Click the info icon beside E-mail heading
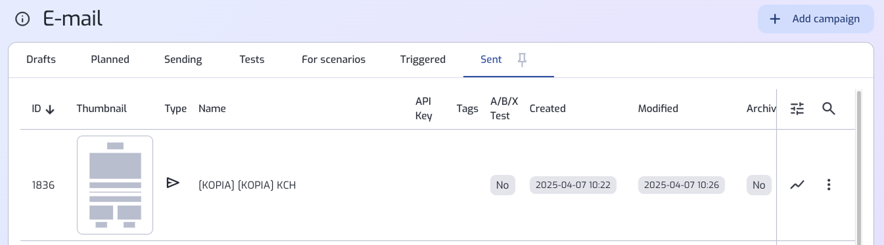Screen dimensions: 884x245 [x=22, y=19]
